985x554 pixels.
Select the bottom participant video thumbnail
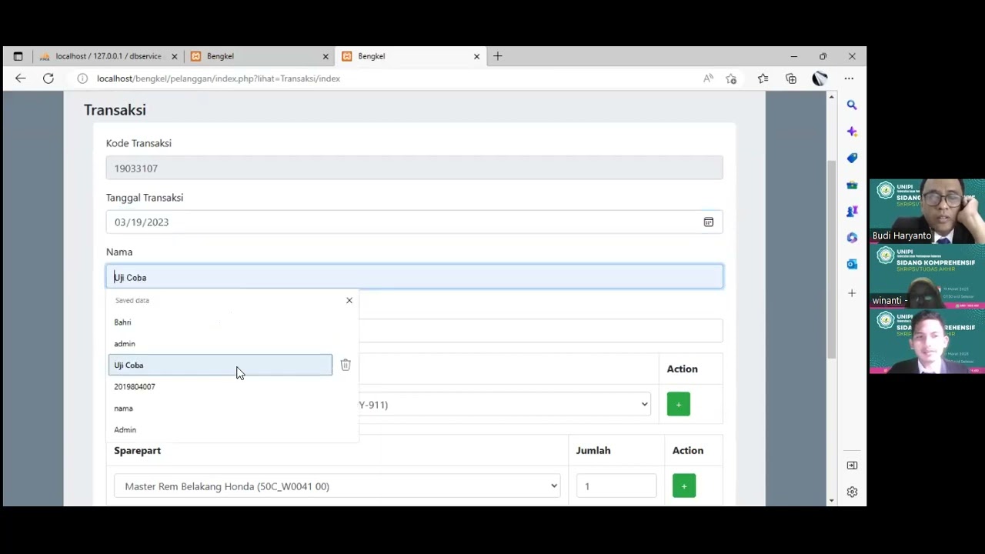pyautogui.click(x=927, y=342)
